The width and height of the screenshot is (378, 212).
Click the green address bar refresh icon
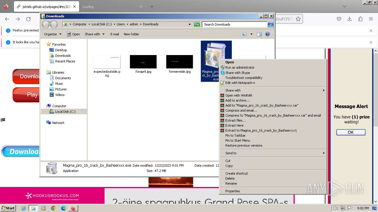pos(197,24)
